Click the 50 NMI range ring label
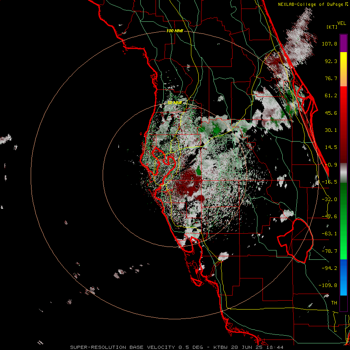 click(x=175, y=103)
